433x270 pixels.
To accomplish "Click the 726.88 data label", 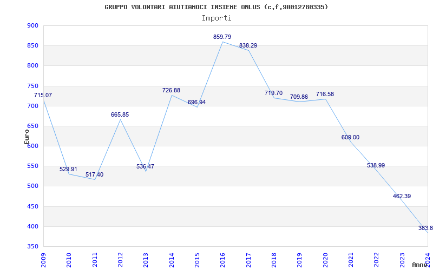I will point(171,90).
